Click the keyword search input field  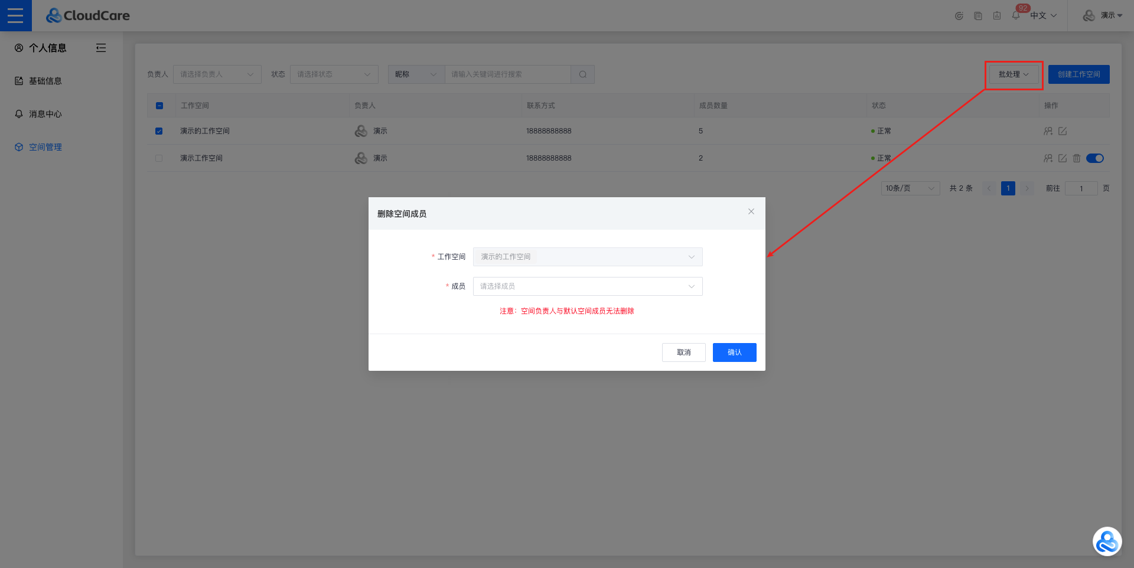click(507, 74)
